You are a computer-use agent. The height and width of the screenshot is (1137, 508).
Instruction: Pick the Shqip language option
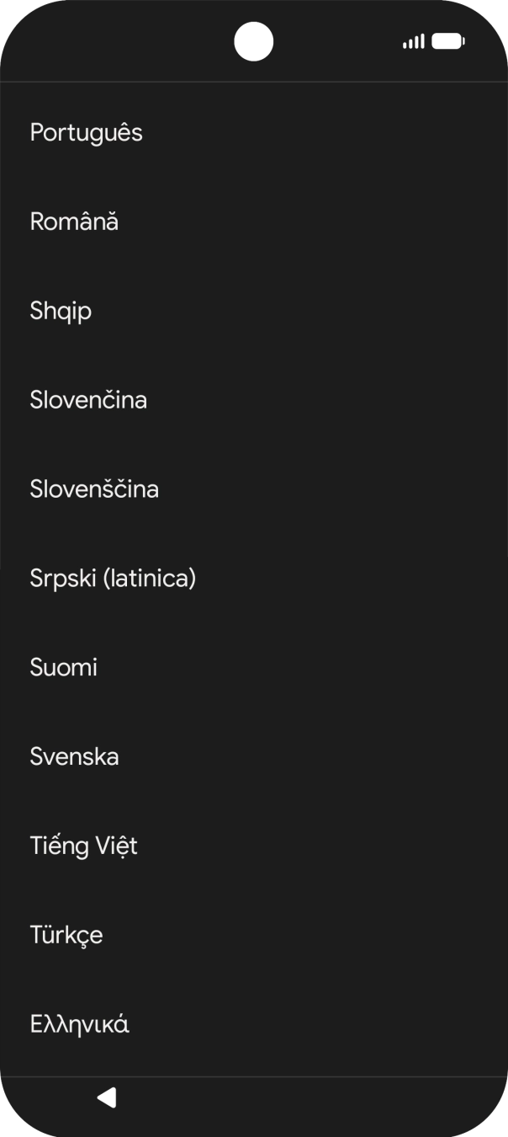point(61,312)
